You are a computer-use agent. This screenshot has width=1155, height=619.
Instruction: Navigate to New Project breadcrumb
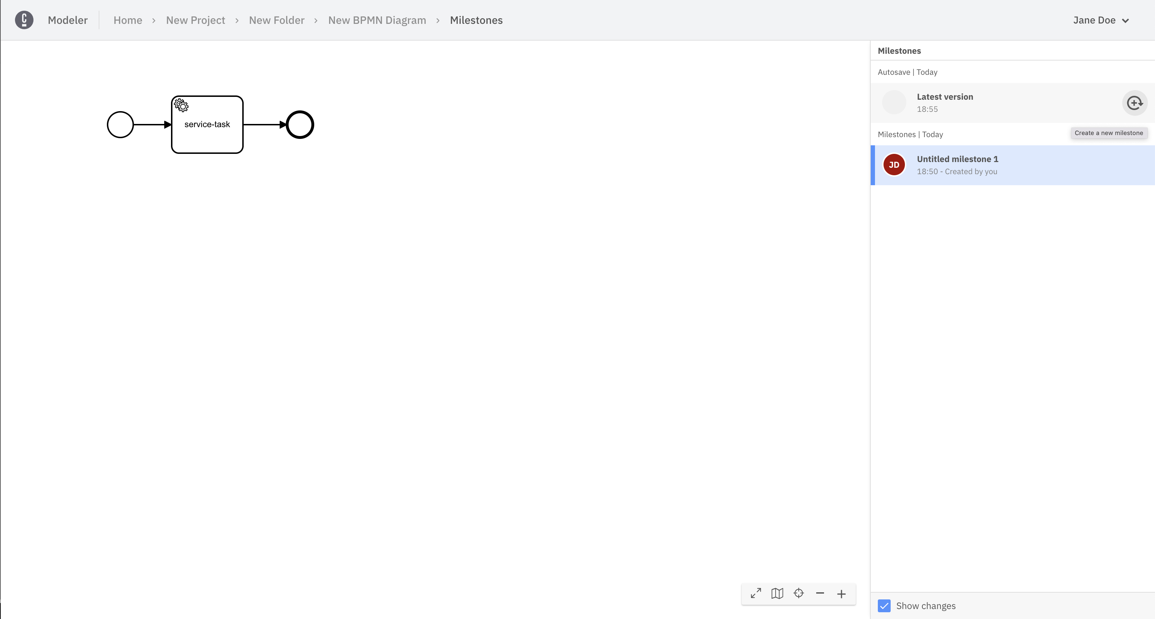click(x=196, y=20)
